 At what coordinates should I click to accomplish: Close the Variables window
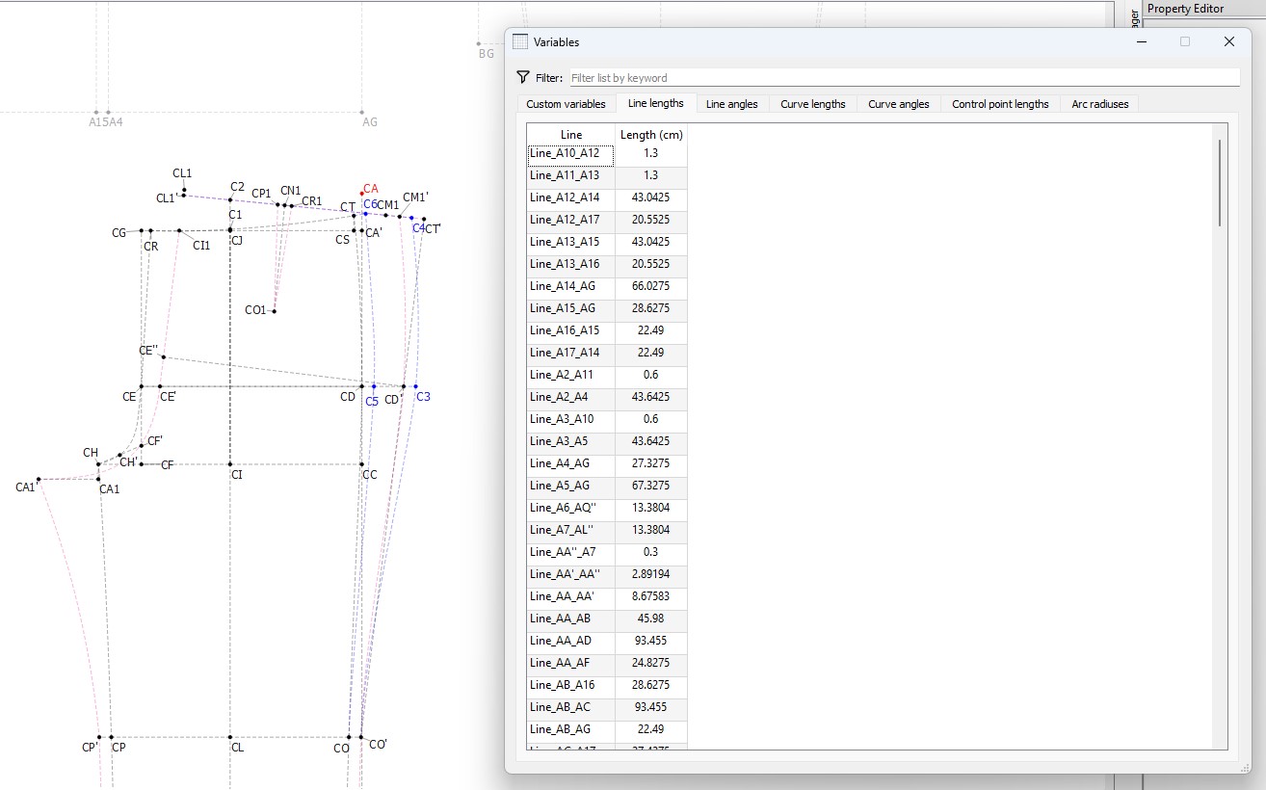[1228, 41]
